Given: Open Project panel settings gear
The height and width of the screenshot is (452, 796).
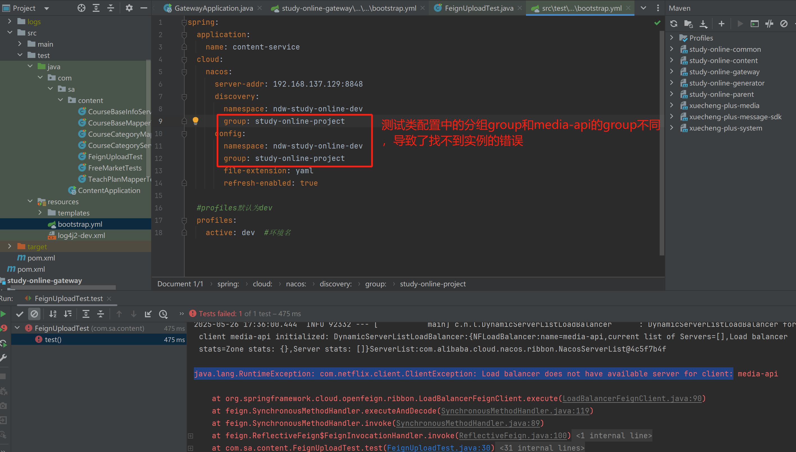Looking at the screenshot, I should pos(129,8).
